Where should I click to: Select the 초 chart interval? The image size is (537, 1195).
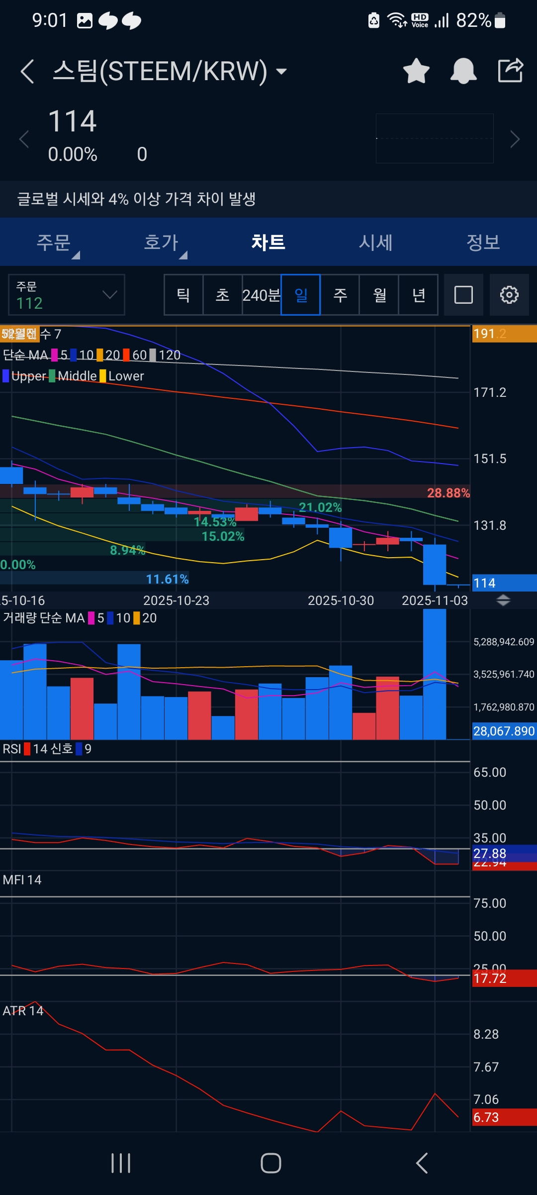223,295
